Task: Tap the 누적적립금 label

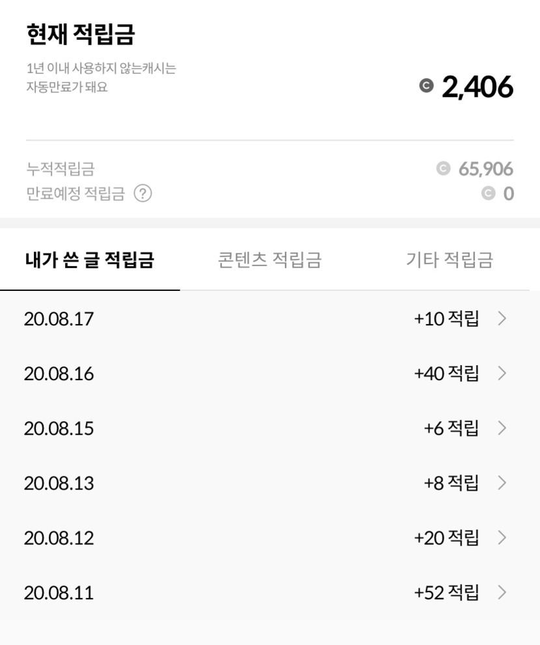Action: 60,169
